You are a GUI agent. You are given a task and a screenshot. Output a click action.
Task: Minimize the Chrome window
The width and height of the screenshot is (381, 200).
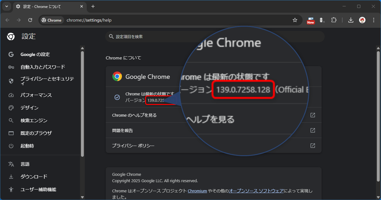tap(344, 6)
